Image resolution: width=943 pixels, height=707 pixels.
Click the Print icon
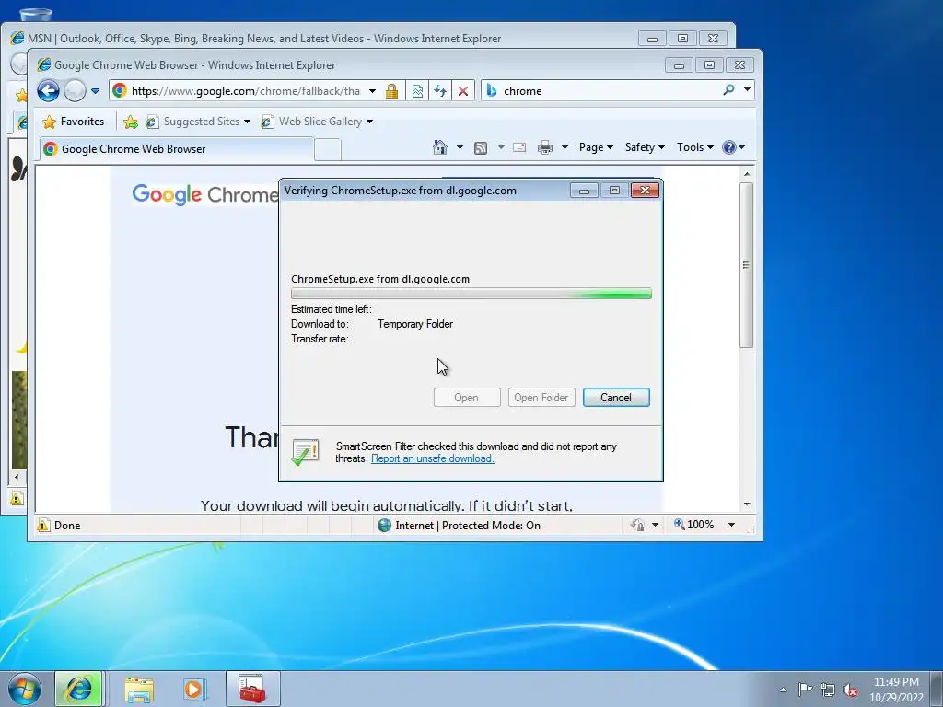click(x=545, y=147)
